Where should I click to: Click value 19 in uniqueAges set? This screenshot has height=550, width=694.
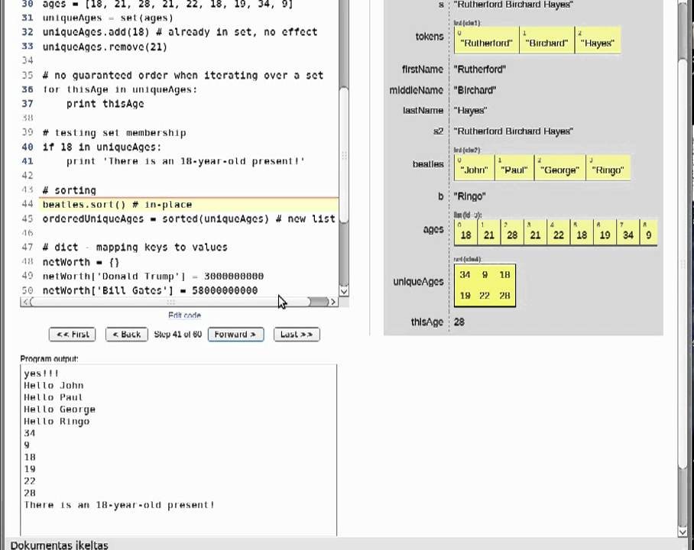coord(465,296)
